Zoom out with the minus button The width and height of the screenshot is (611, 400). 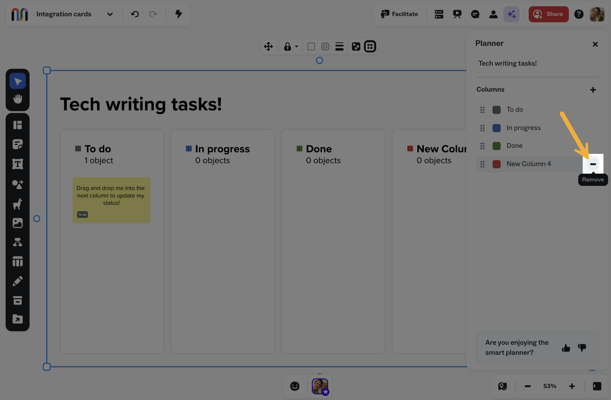[x=528, y=386]
